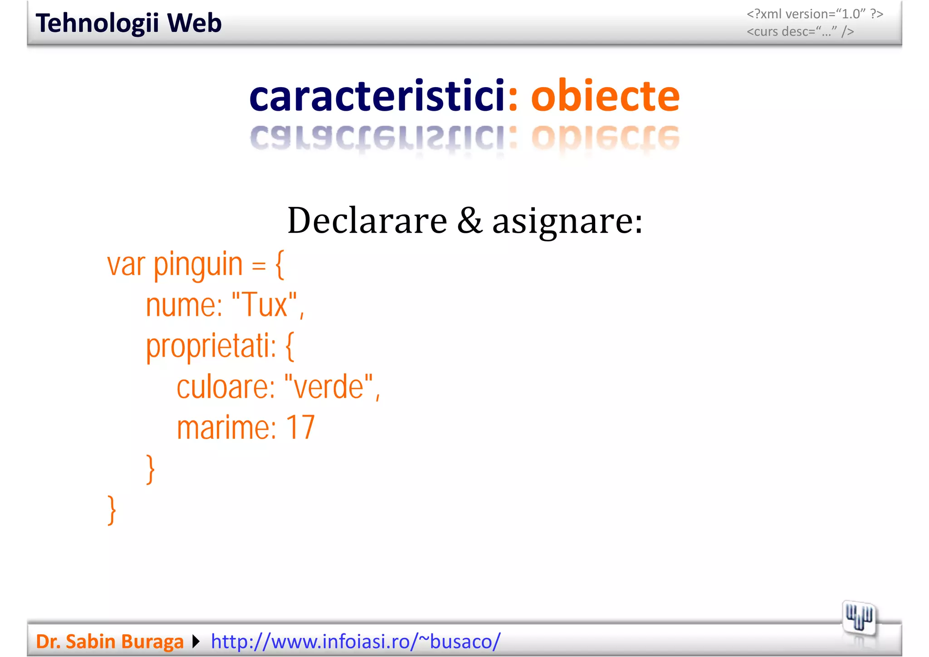Click the 'nume: "Tux",' code line
This screenshot has width=929, height=657.
coord(225,305)
